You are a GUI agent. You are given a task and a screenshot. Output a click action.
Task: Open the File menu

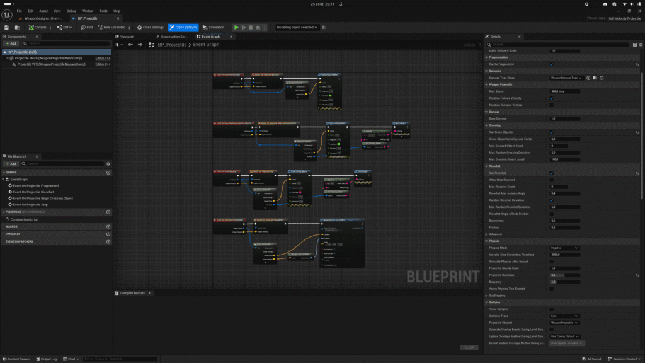tap(20, 11)
